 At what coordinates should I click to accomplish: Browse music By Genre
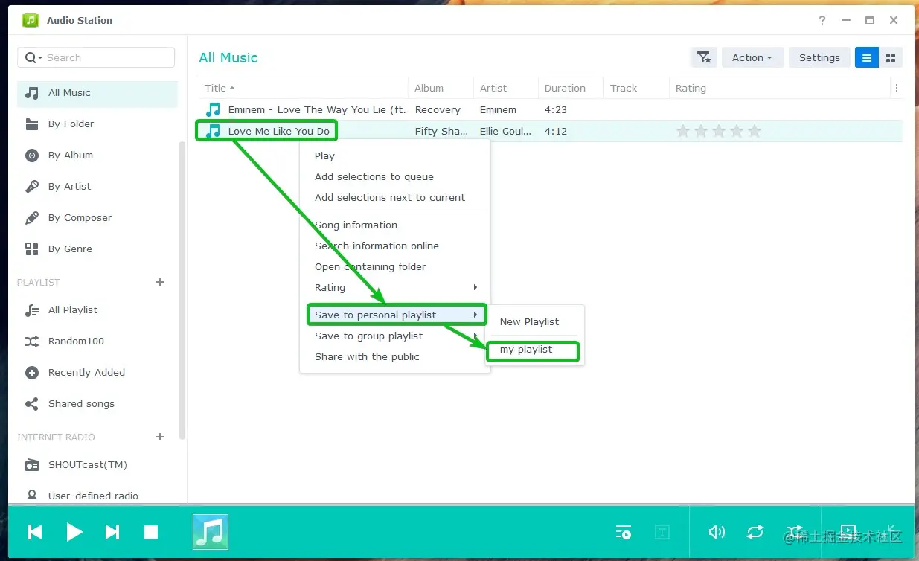(x=97, y=249)
